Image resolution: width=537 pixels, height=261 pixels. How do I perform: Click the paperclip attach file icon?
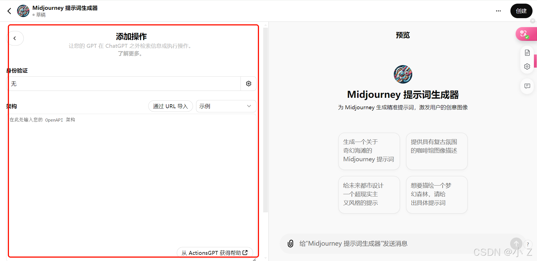(x=291, y=244)
